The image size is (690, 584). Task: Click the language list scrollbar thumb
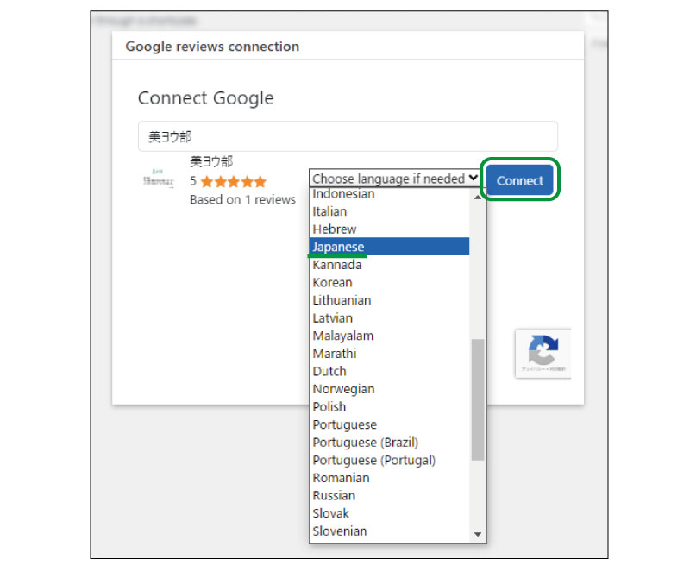tap(478, 399)
